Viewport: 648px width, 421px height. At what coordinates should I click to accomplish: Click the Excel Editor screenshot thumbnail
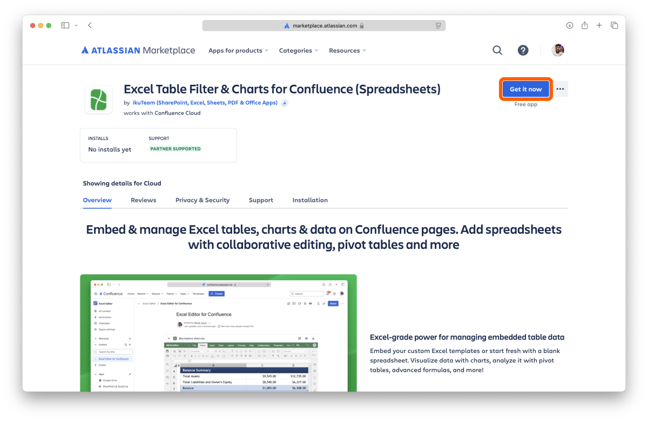click(x=219, y=333)
